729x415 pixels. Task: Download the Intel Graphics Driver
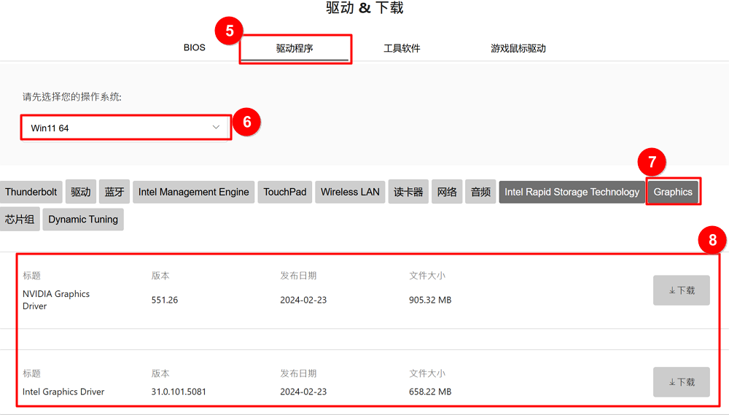681,382
